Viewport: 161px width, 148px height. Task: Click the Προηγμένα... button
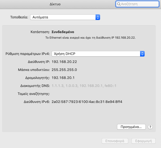tap(131, 127)
